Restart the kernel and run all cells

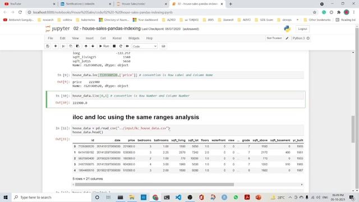point(127,46)
